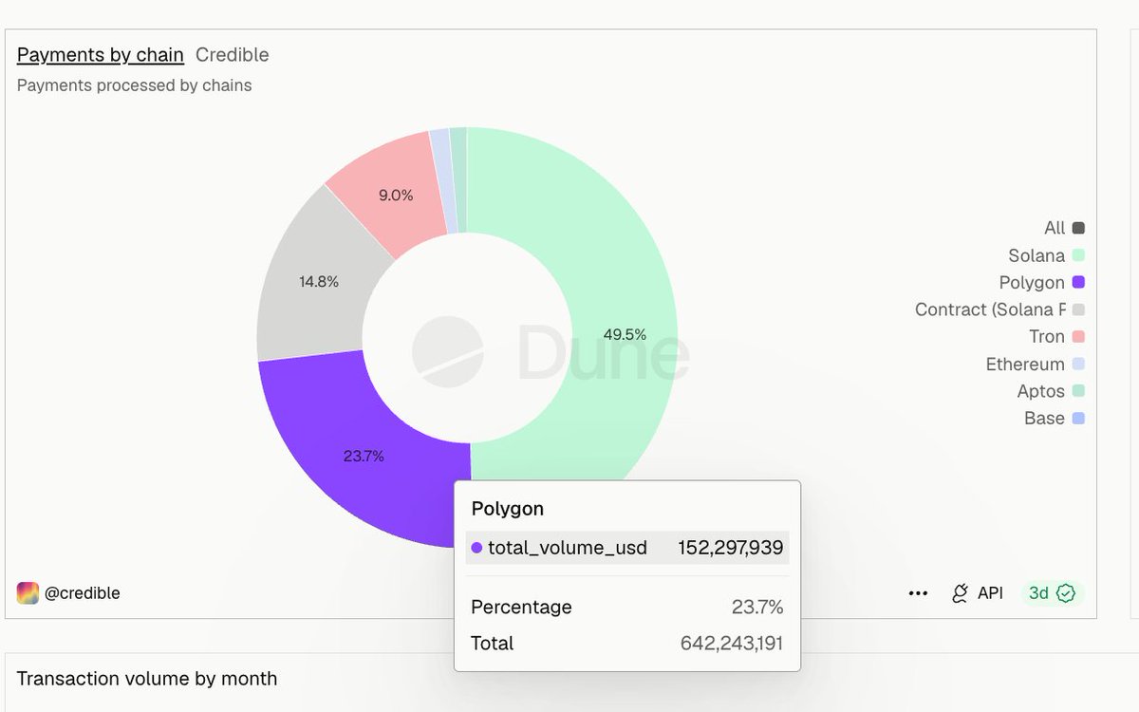1139x712 pixels.
Task: Click the API plug icon
Action: coord(961,593)
